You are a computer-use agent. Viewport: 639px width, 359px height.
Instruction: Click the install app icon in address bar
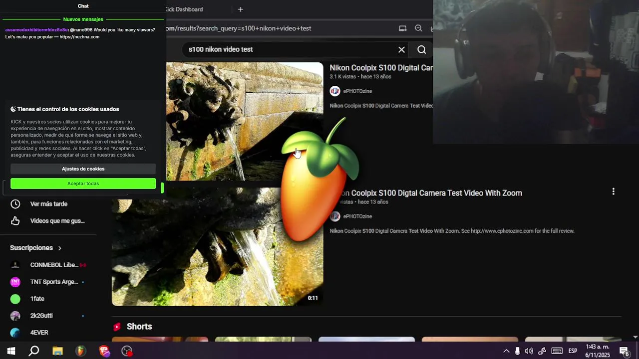coord(402,28)
